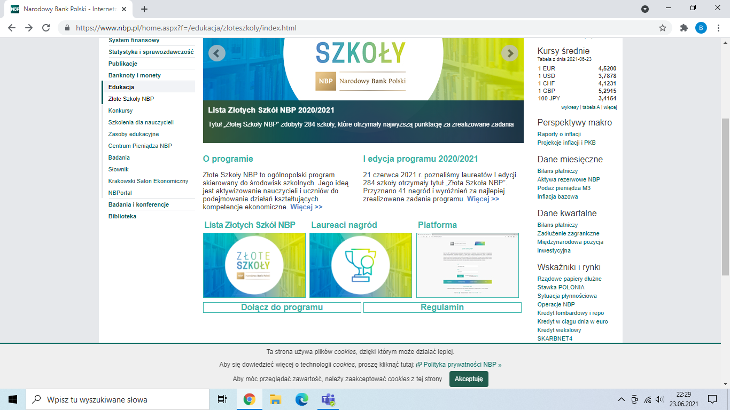Click the Regulamin button
The height and width of the screenshot is (410, 730).
442,307
